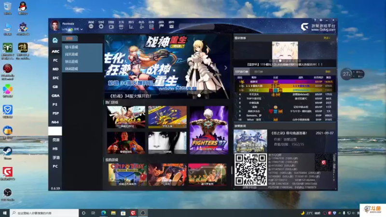
Task: Select the highlighted dot in events carousel
Action: (280, 61)
